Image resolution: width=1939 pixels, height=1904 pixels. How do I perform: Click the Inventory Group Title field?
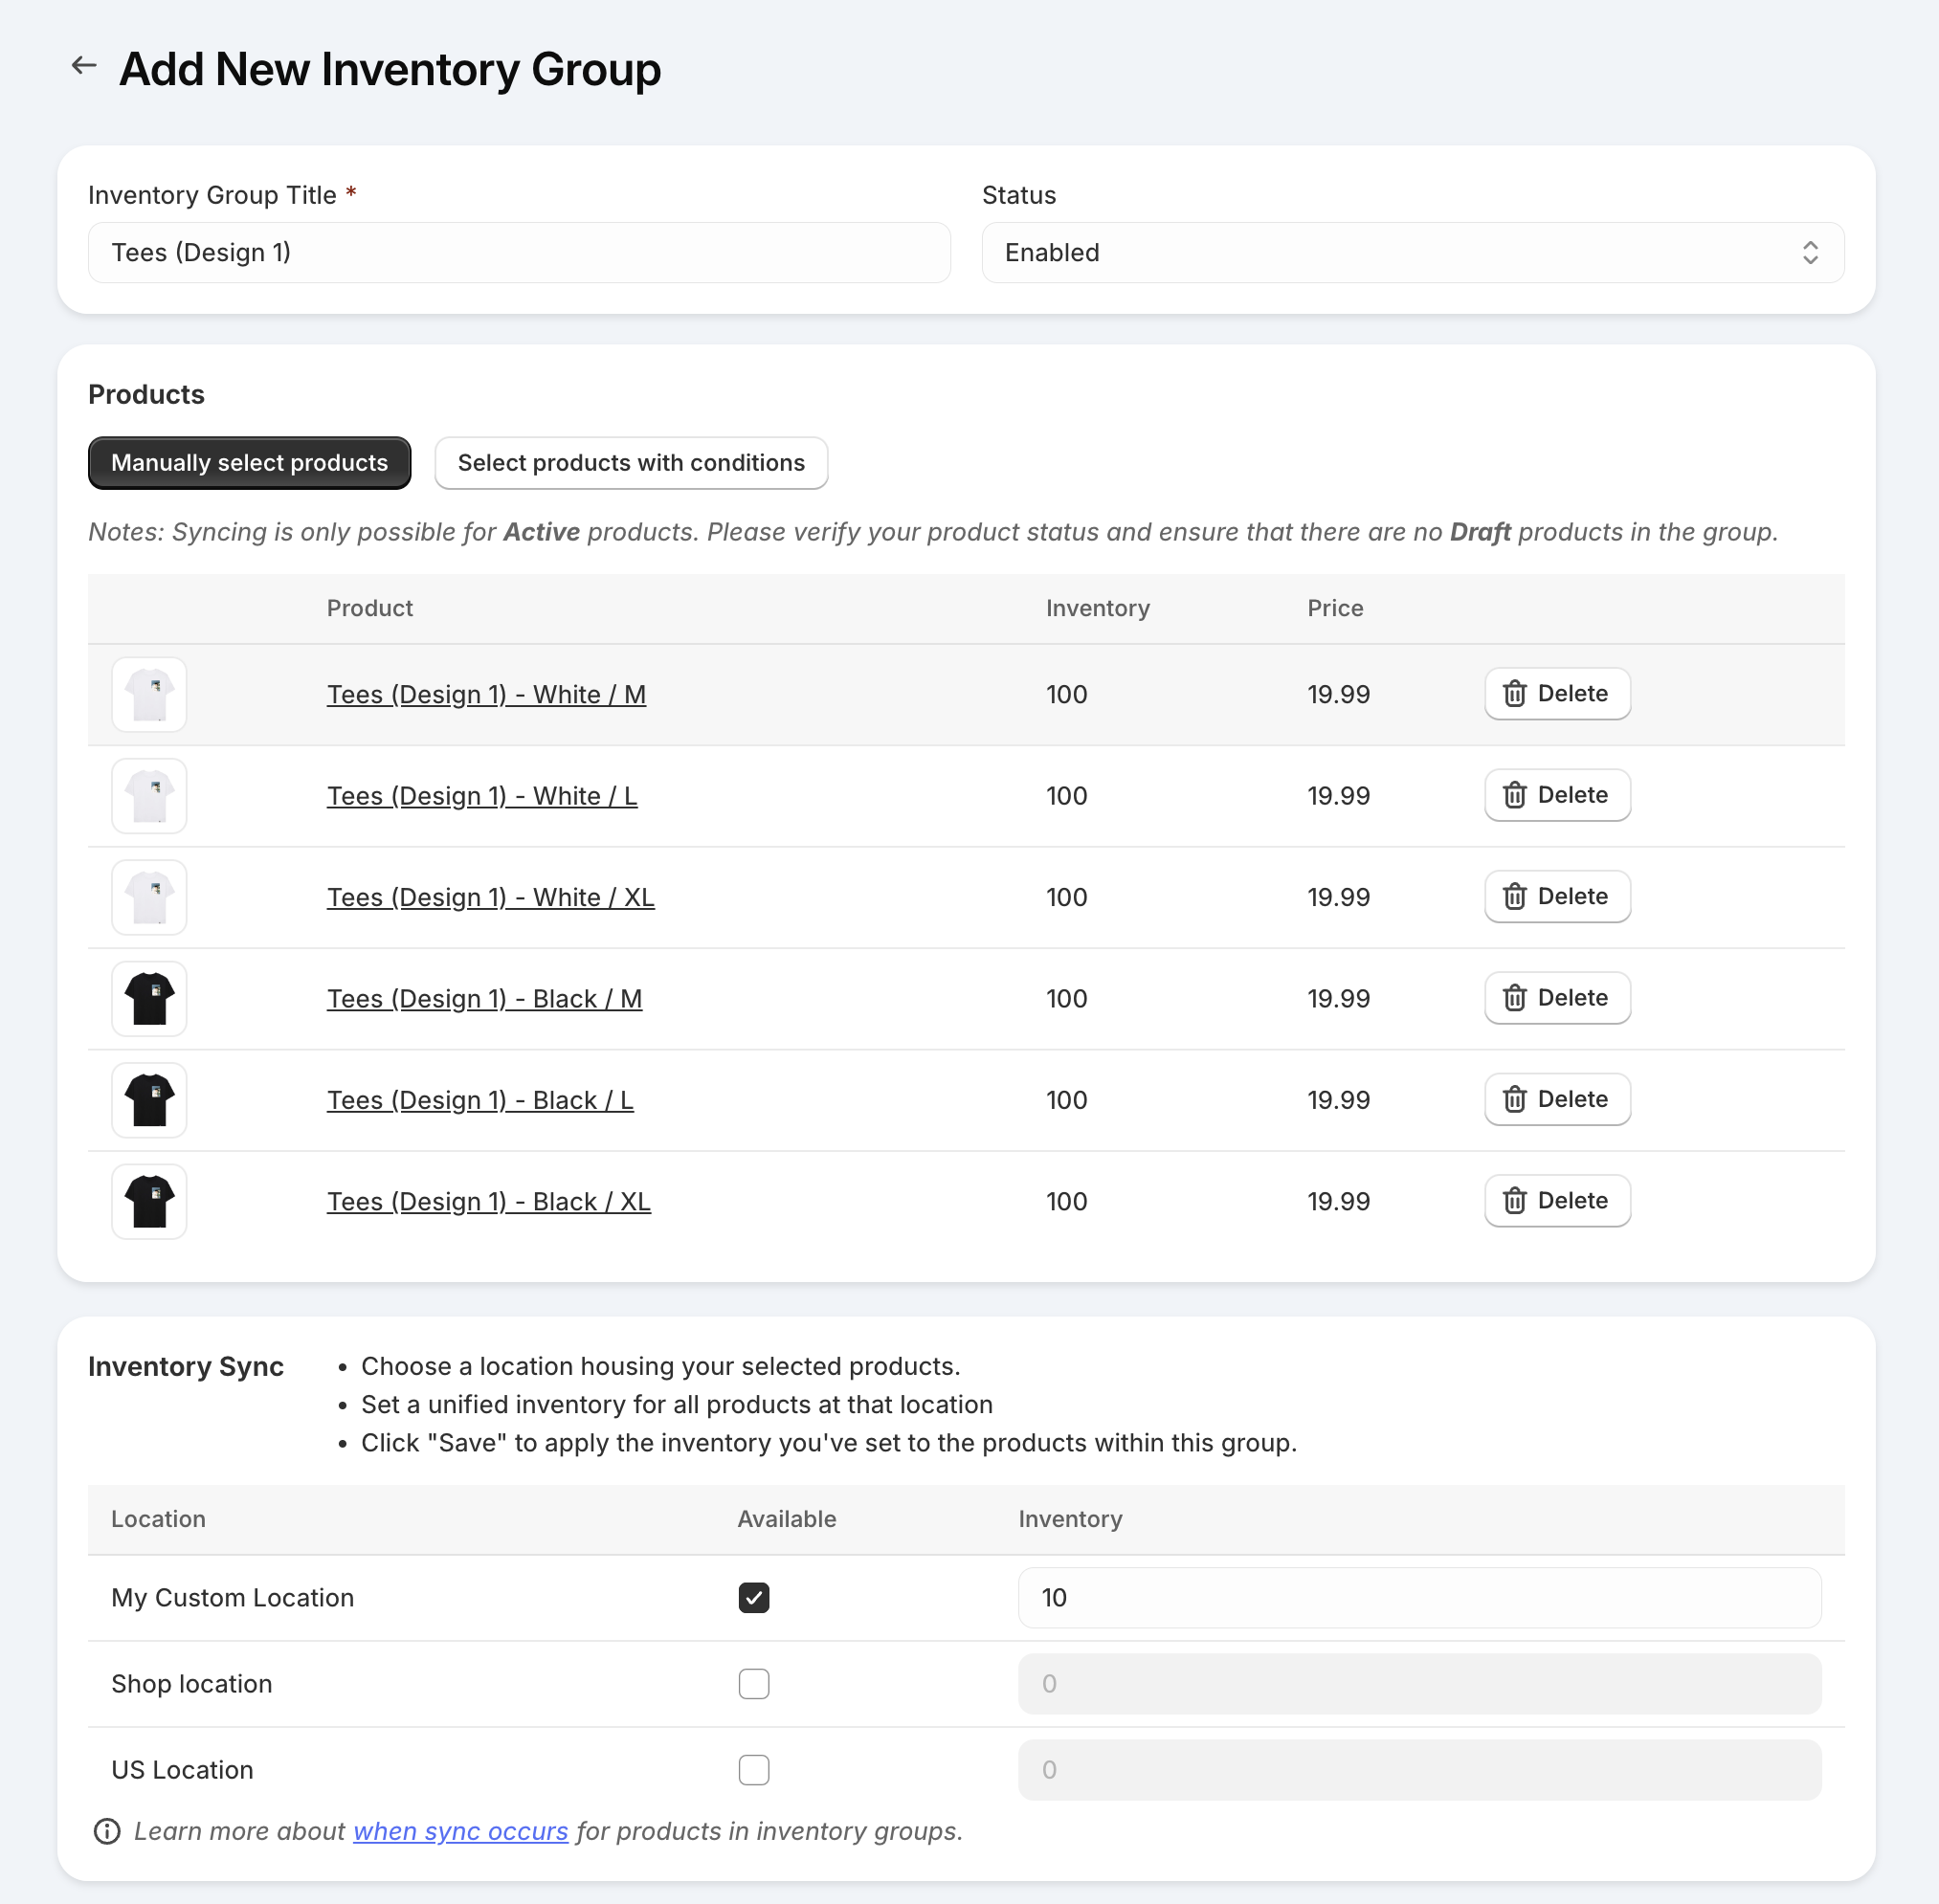[519, 253]
